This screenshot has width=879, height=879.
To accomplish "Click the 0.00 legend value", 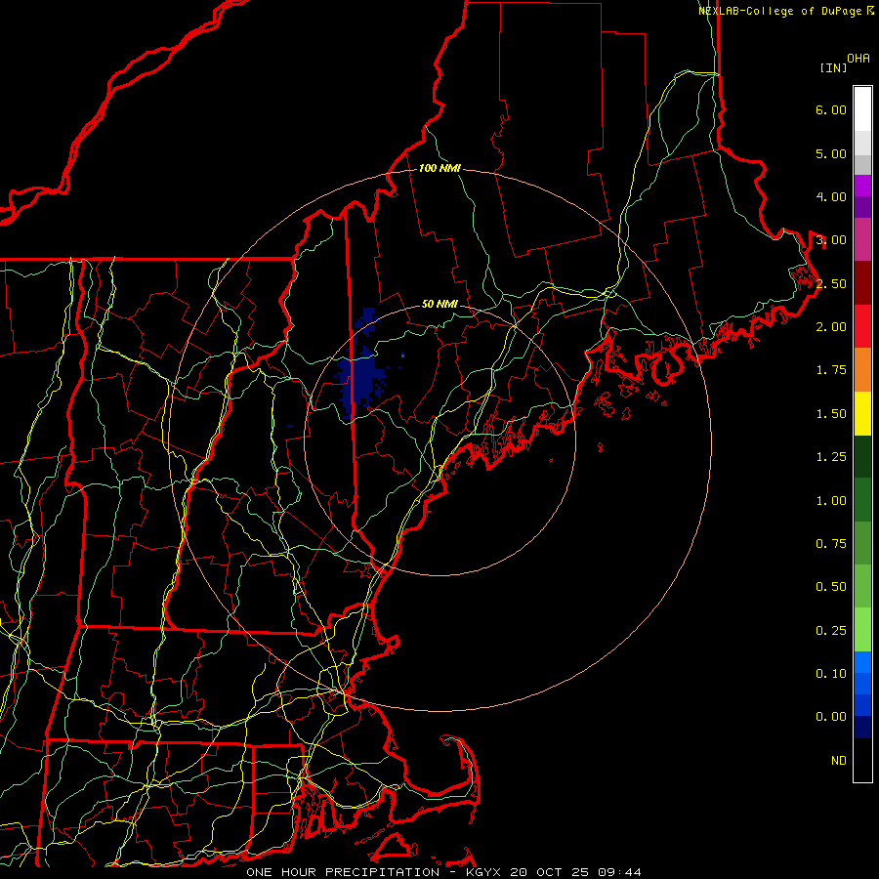I will coord(831,717).
